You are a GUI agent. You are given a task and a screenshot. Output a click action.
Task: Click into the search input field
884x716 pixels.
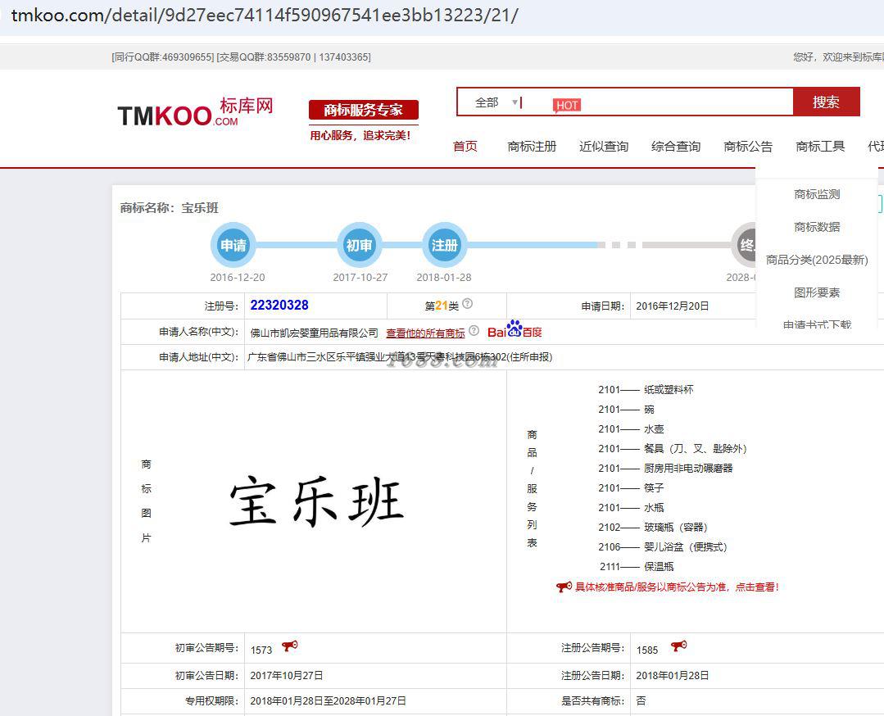tap(657, 102)
